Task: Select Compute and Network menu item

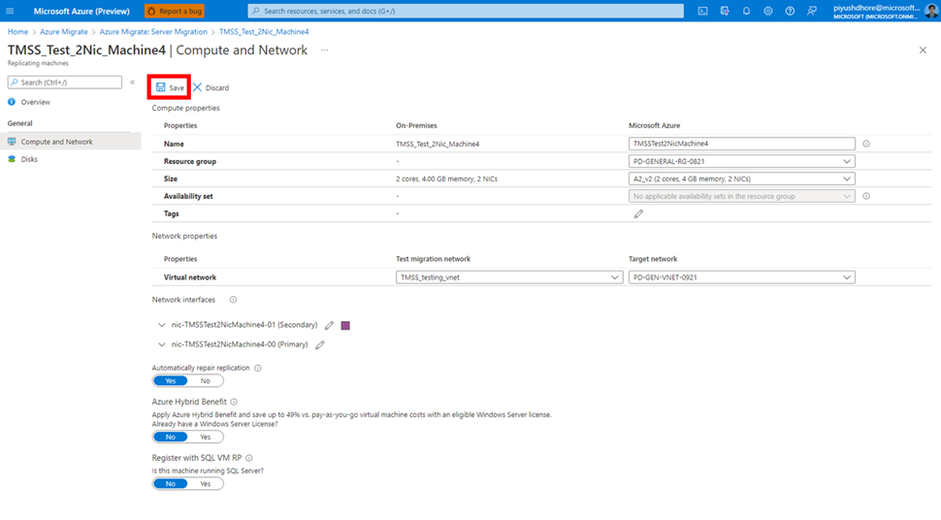Action: click(71, 142)
